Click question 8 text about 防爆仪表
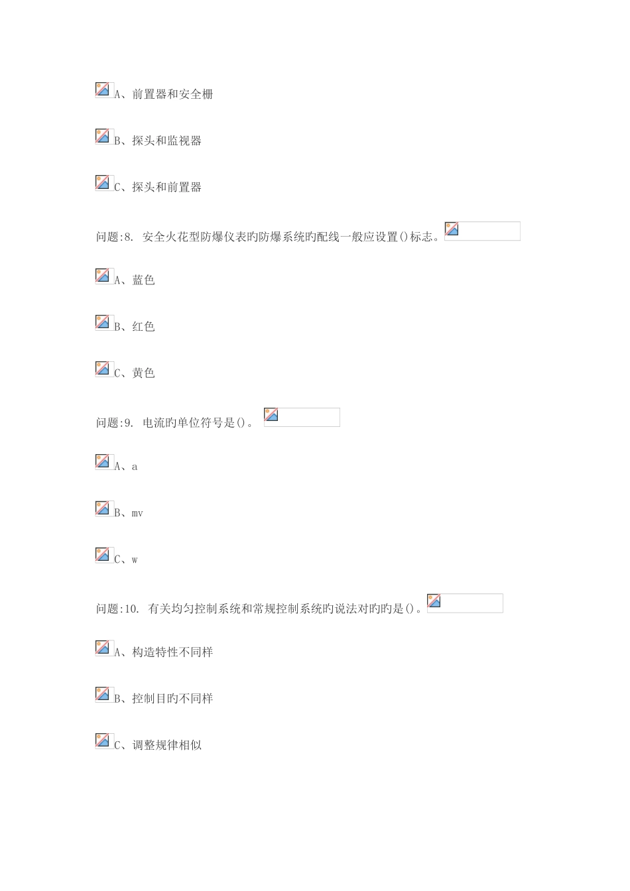The width and height of the screenshot is (630, 891). (268, 237)
